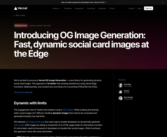The height and width of the screenshot is (137, 167).
Task: Open Shu Ding author name
Action: (127, 84)
